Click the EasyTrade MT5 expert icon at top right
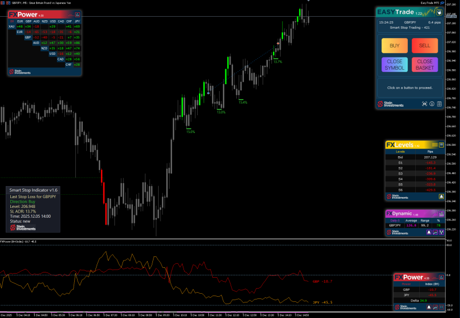 442,3
